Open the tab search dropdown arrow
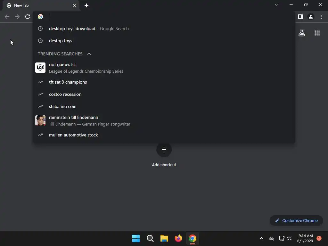The width and height of the screenshot is (328, 246). click(276, 4)
